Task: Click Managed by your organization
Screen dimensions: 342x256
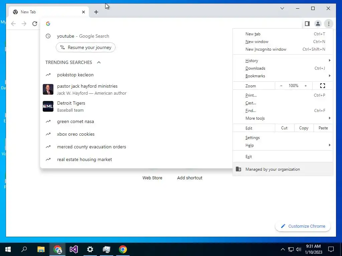Action: [283, 169]
